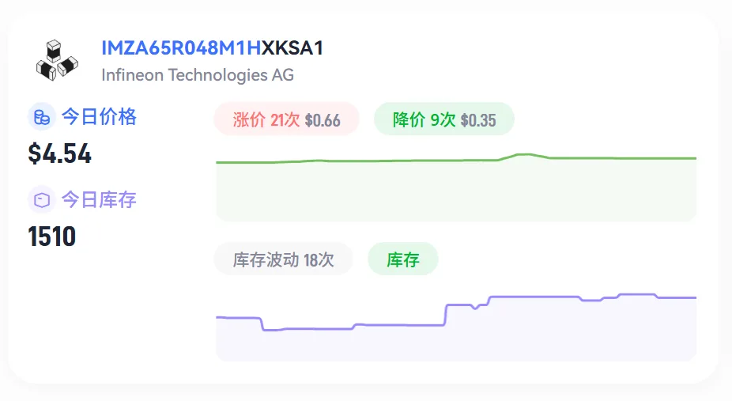Select the 涨价 21次 price increase pill
This screenshot has height=401, width=732.
point(286,119)
